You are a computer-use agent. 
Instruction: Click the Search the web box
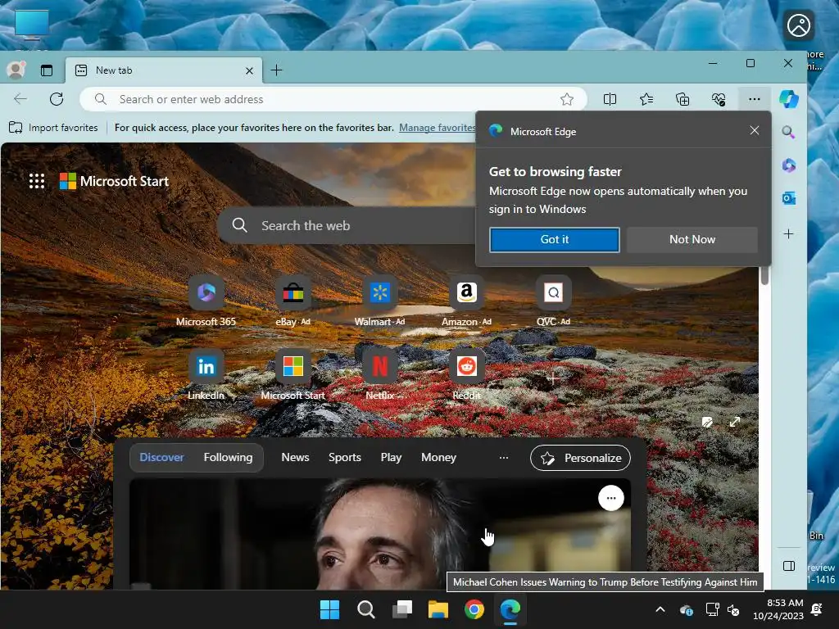tap(347, 226)
